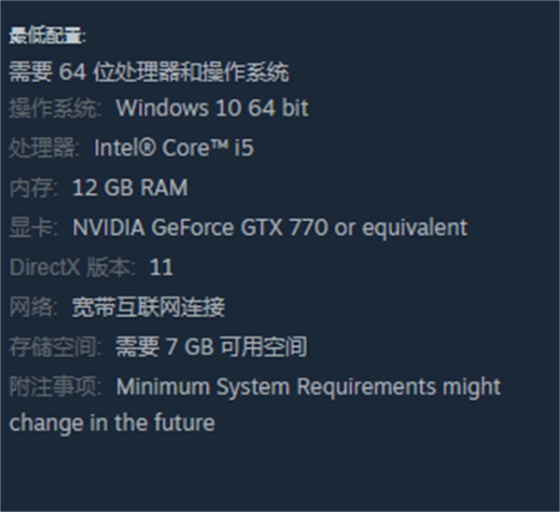
Task: Select the 需要 7 GB 可用空间 text
Action: [212, 347]
